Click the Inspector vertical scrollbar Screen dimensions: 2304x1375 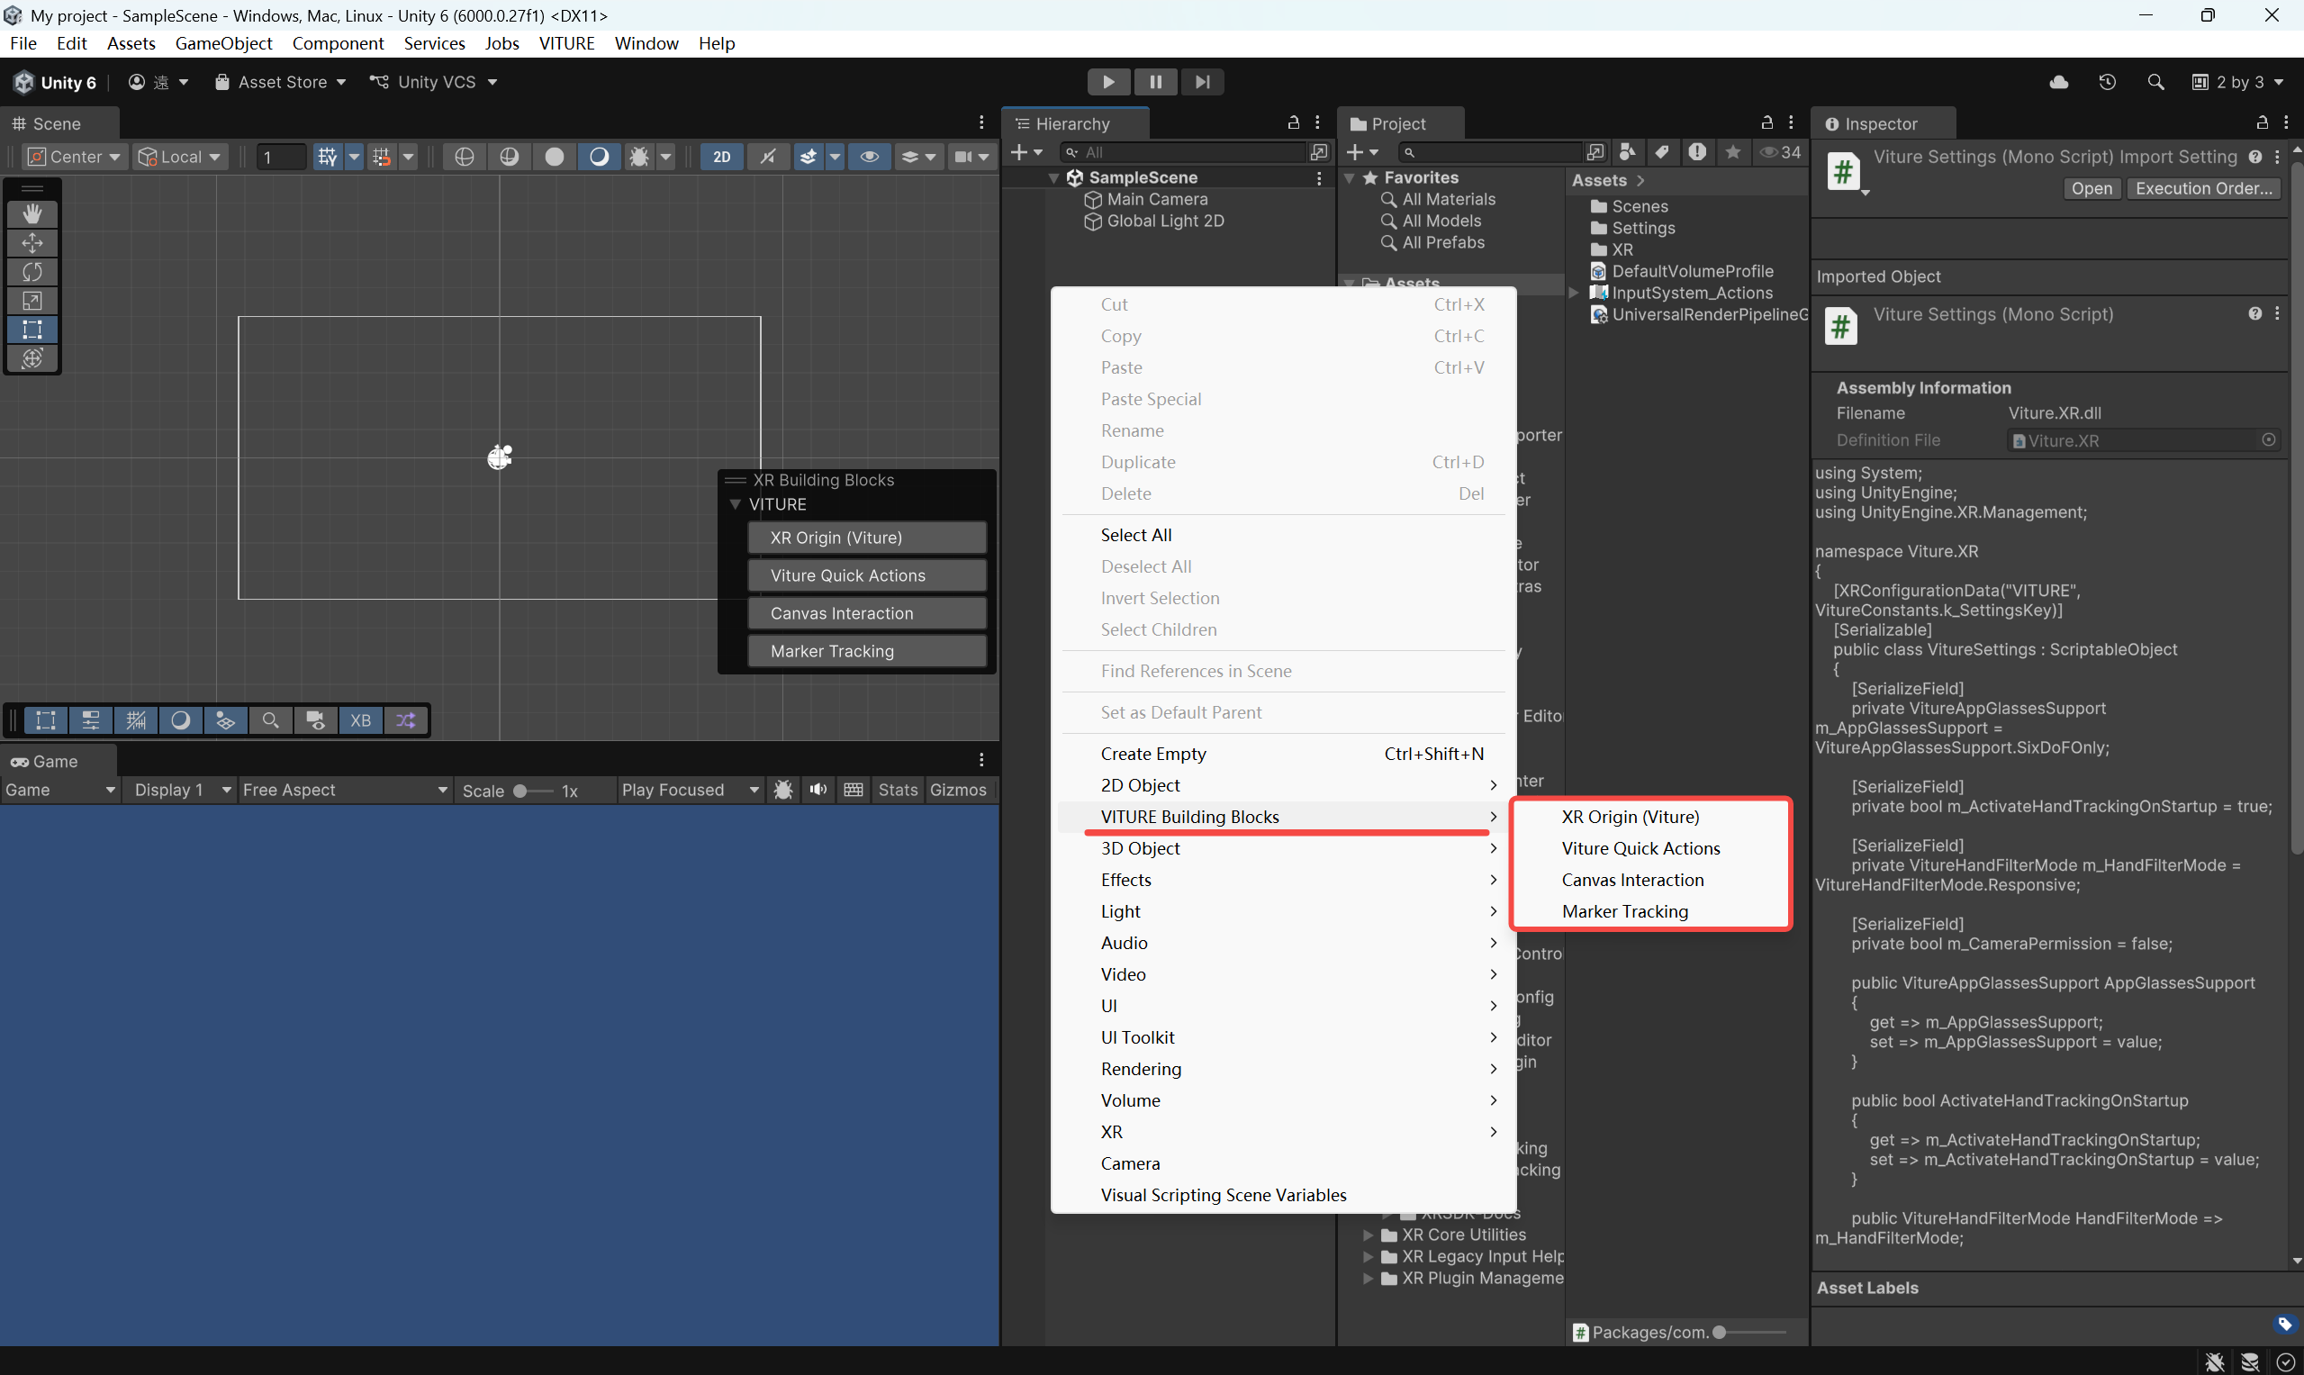tap(2296, 509)
